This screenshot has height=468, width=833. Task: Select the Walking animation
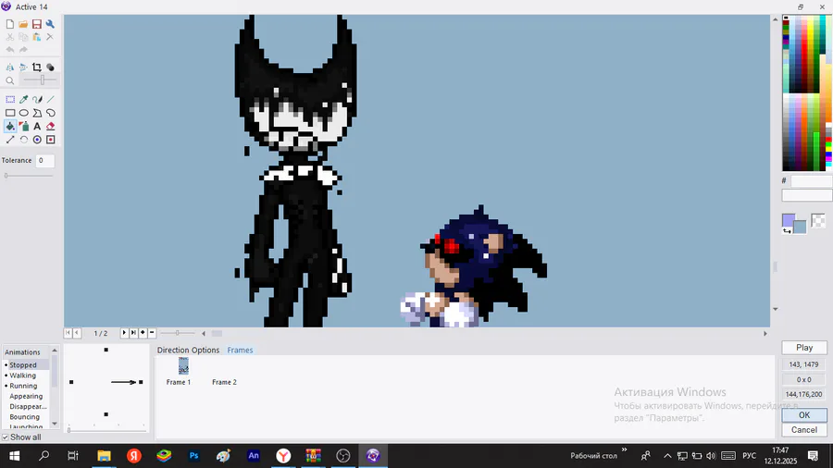click(x=23, y=376)
